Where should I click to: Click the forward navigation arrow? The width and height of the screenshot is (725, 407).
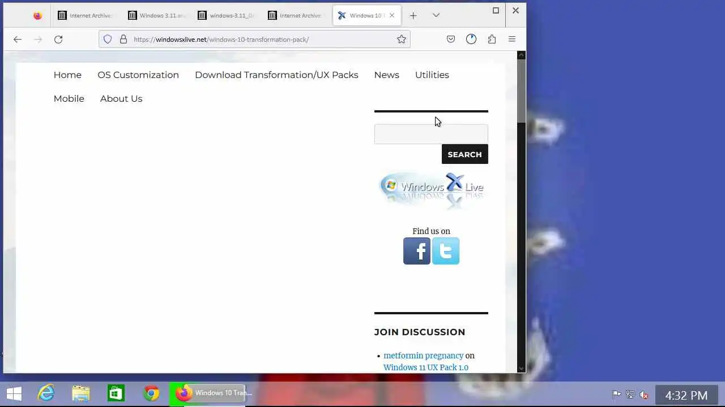pyautogui.click(x=38, y=39)
